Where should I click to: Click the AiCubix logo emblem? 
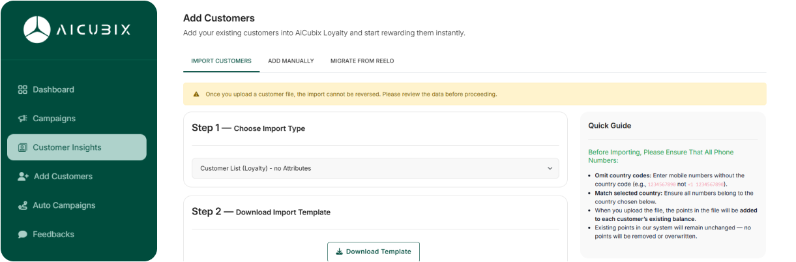[x=37, y=29]
